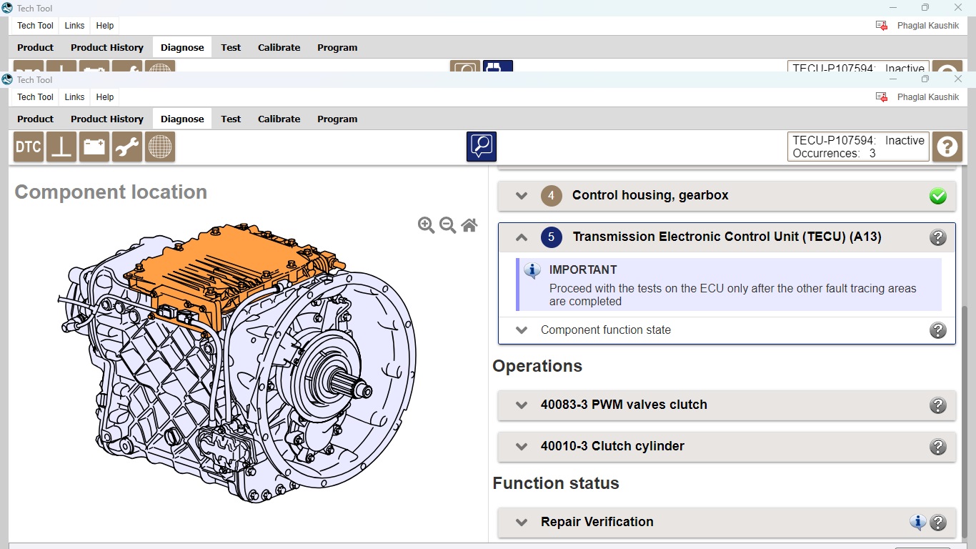976x549 pixels.
Task: Switch to the Product tab in front window
Action: click(36, 119)
